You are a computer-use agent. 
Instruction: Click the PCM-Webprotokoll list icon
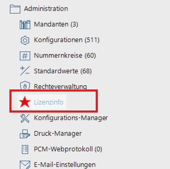(25, 149)
